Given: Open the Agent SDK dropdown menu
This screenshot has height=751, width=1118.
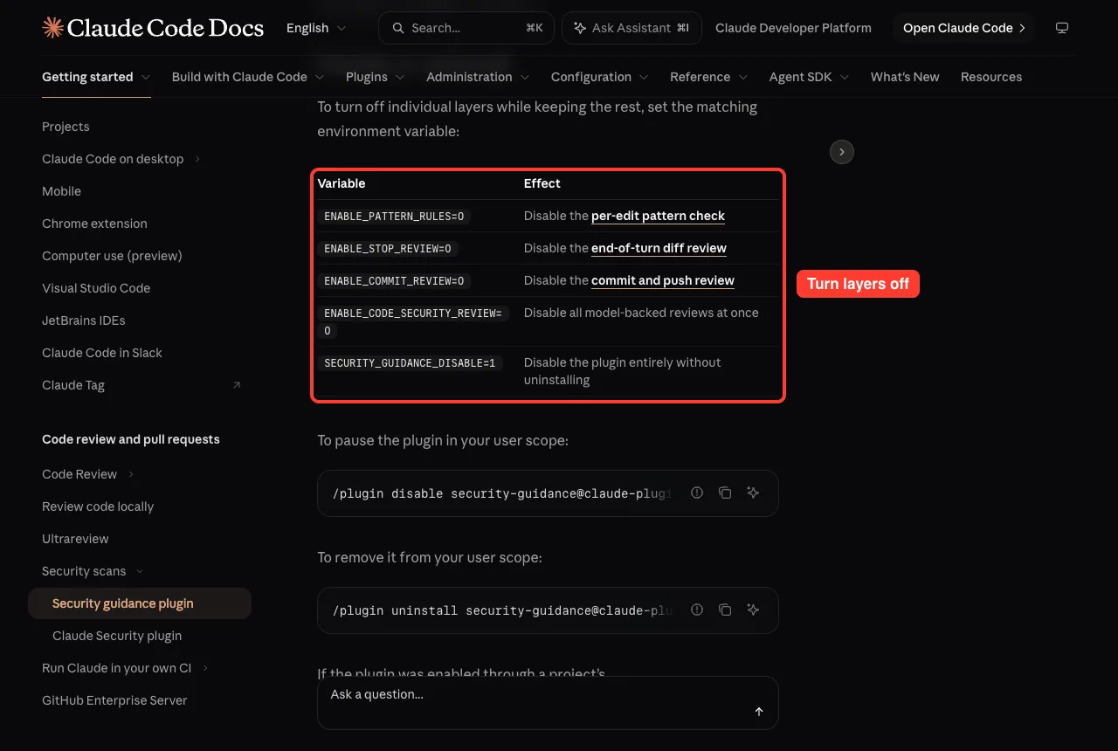Looking at the screenshot, I should click(x=810, y=77).
